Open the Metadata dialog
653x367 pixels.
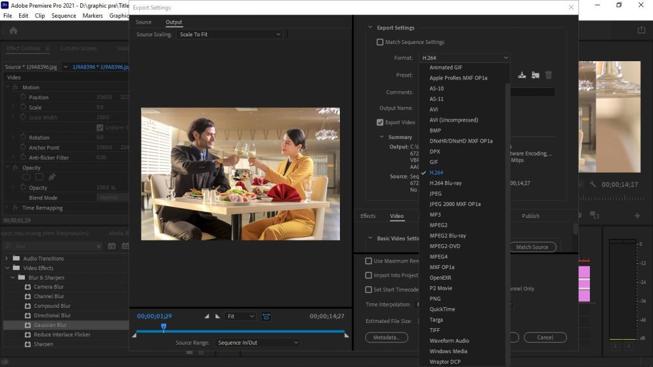[x=386, y=337]
